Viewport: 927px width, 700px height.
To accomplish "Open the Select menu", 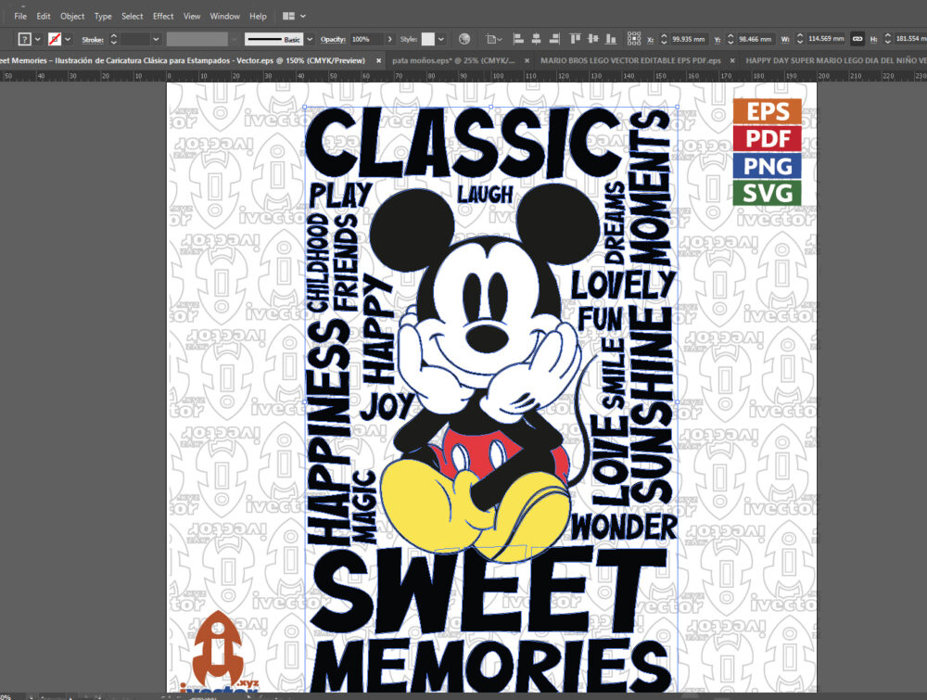I will click(132, 16).
